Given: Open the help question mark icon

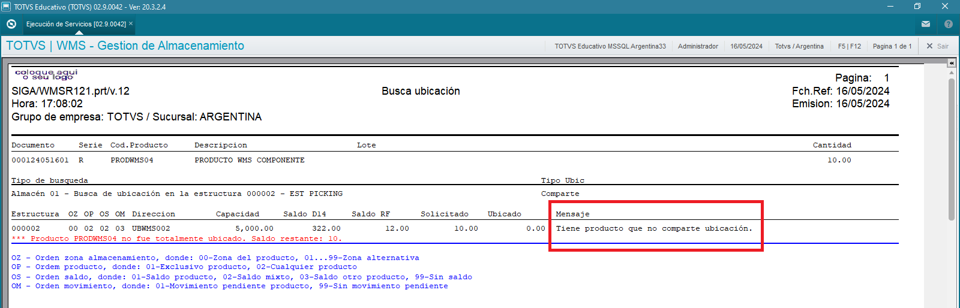Looking at the screenshot, I should pyautogui.click(x=949, y=24).
